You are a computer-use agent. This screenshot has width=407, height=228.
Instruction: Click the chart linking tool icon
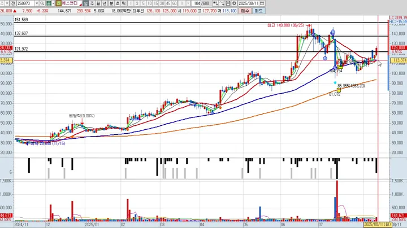coord(215,3)
